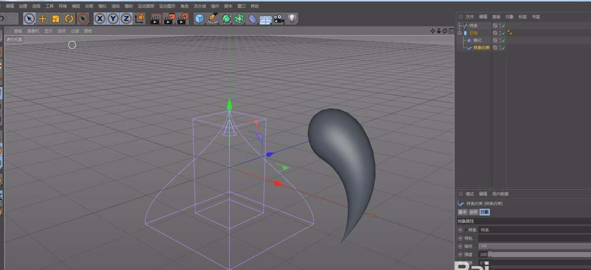Add a light with the bulb icon
The width and height of the screenshot is (591, 270).
coord(291,19)
